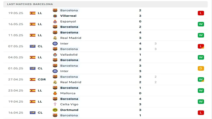The width and height of the screenshot is (212, 119).
Task: Click the red L badge for Dortmund match
Action: click(201, 113)
